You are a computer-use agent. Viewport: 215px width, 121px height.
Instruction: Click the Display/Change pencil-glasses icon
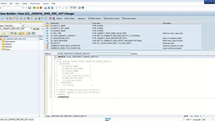pos(7,18)
